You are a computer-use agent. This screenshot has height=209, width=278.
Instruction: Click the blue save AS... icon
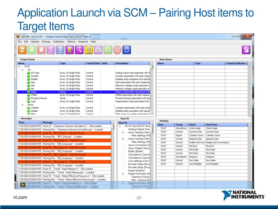point(60,50)
